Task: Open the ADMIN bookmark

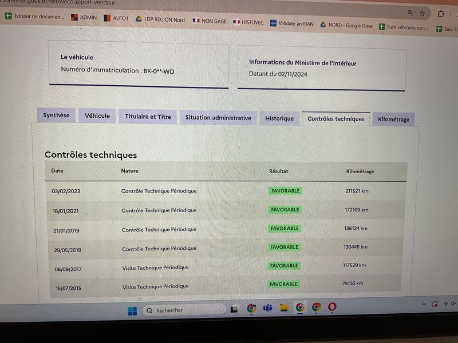Action: 84,17
